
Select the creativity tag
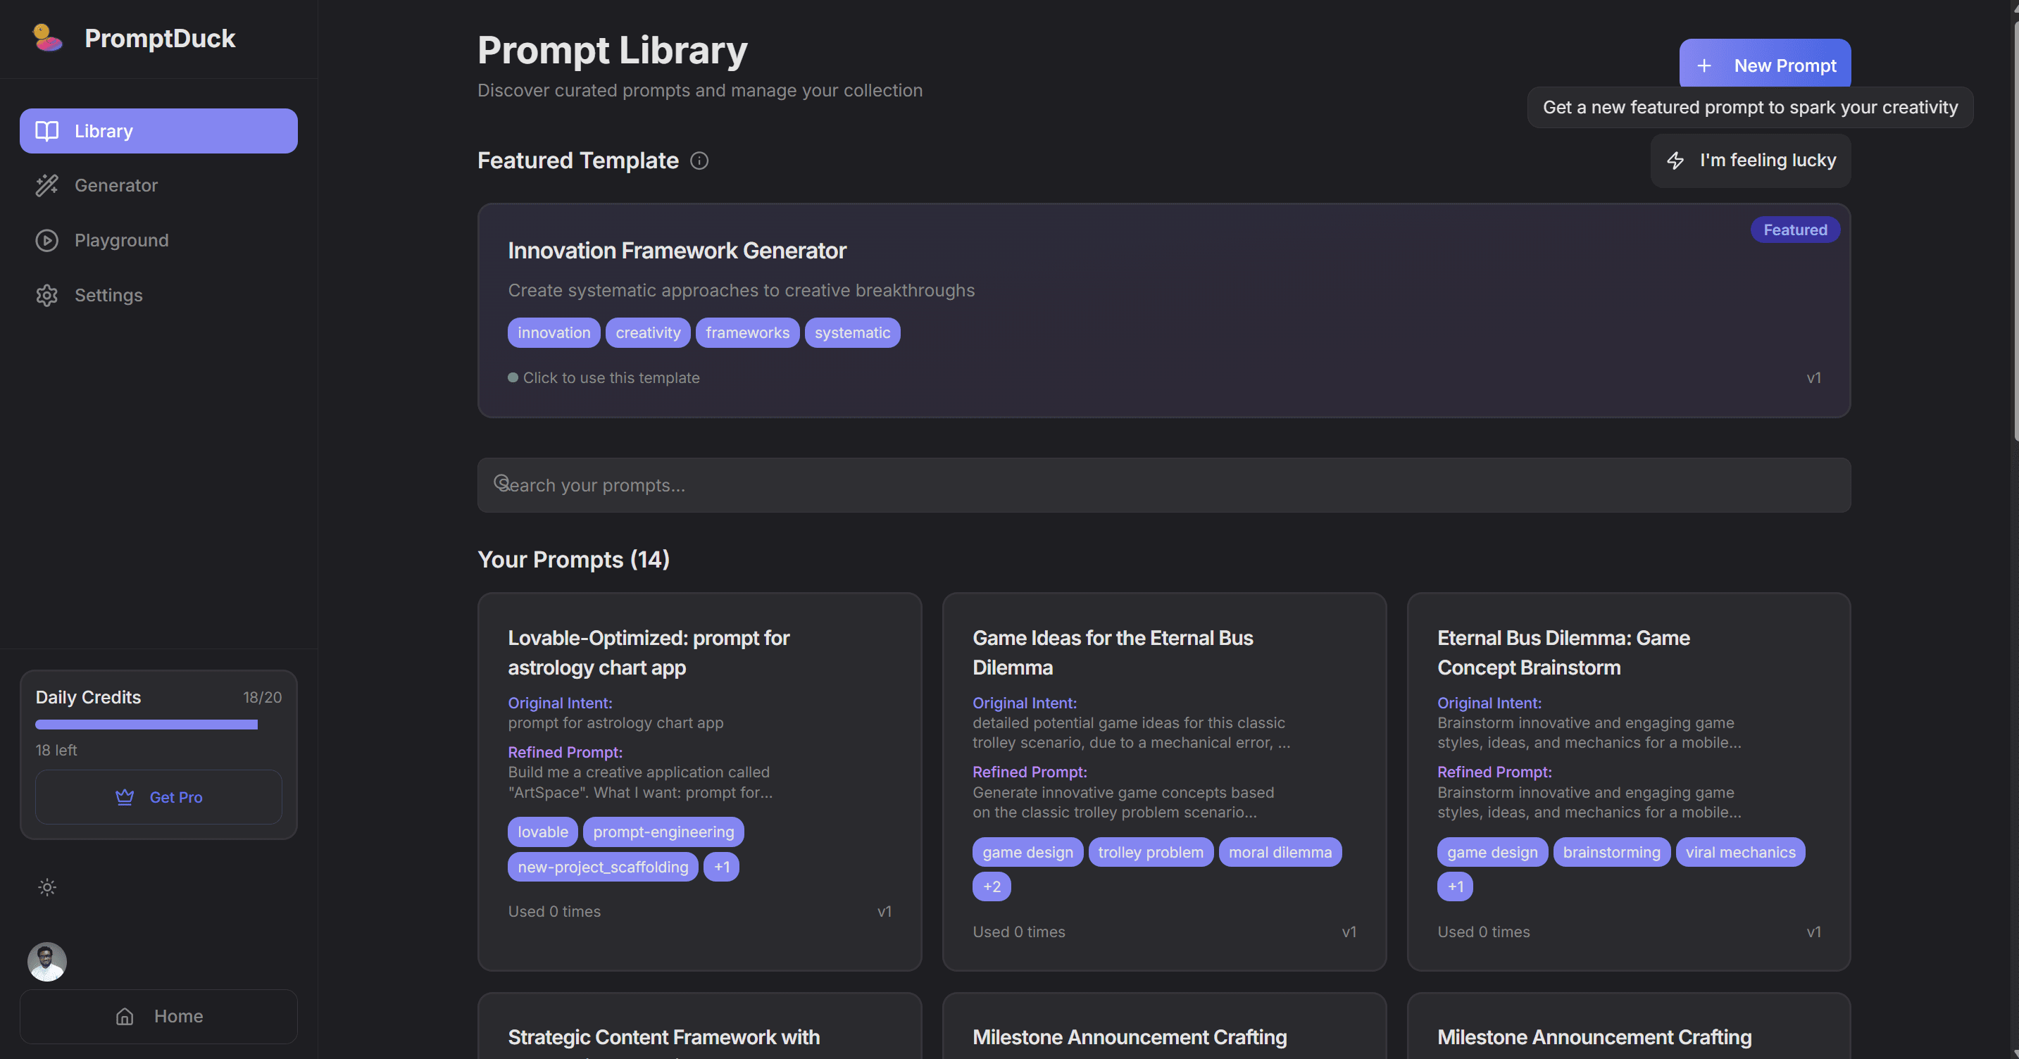[x=648, y=332]
